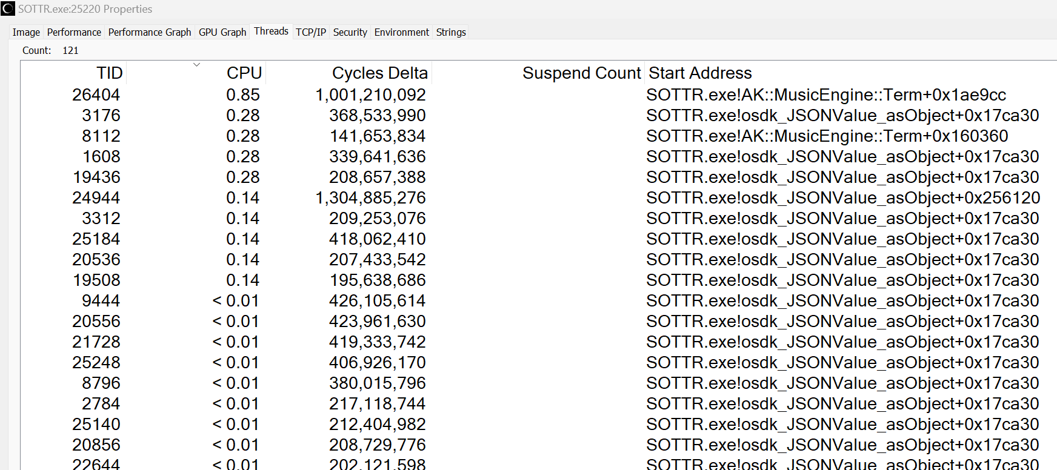The width and height of the screenshot is (1057, 470).
Task: Select thread row with TID 1608
Action: coord(539,156)
